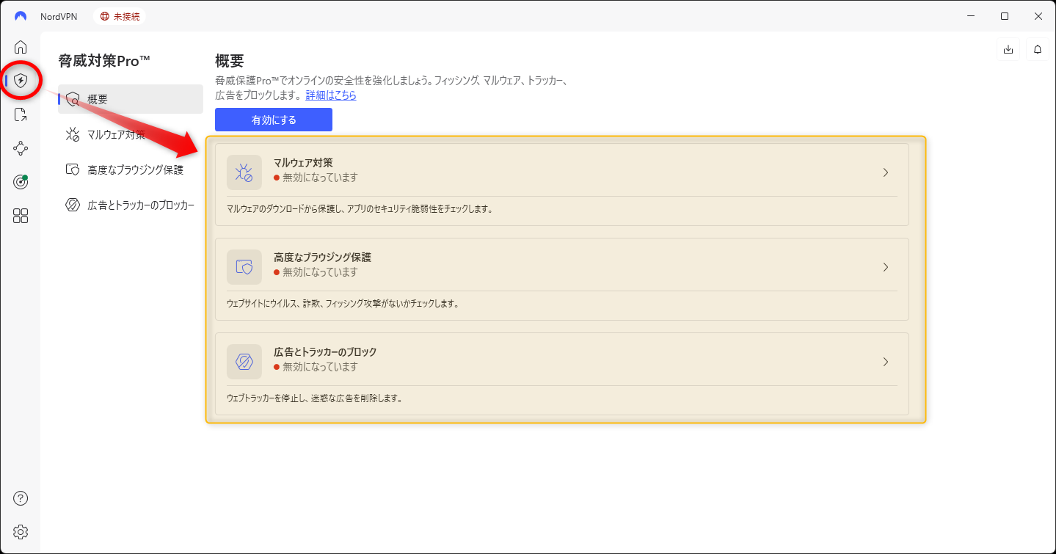Expand the 広告とトラッカーのブロック card chevron
Screen dimensions: 1056x554
point(886,362)
